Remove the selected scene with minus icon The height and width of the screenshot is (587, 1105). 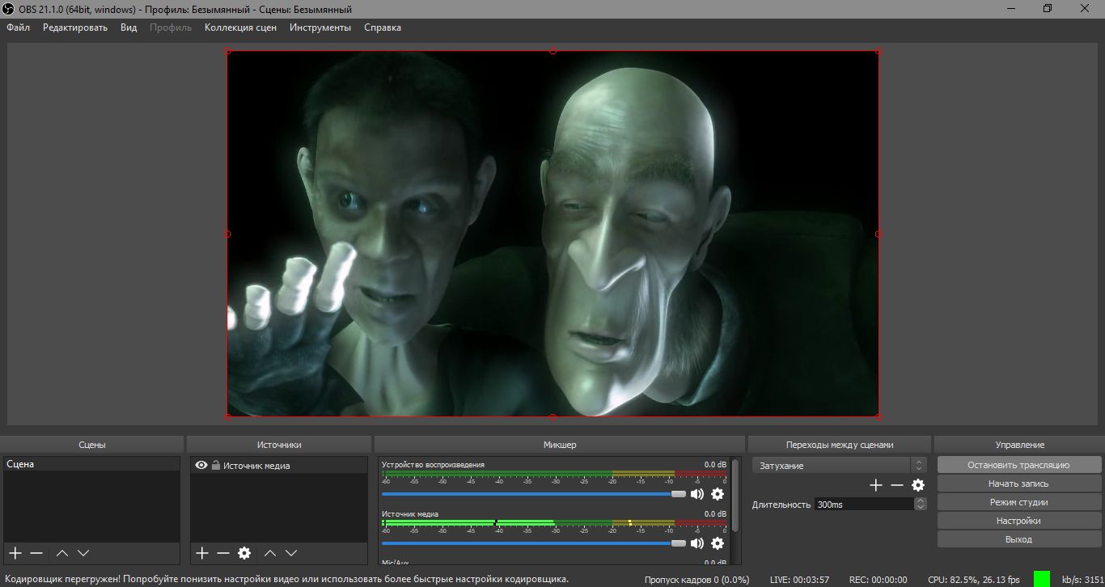point(36,553)
